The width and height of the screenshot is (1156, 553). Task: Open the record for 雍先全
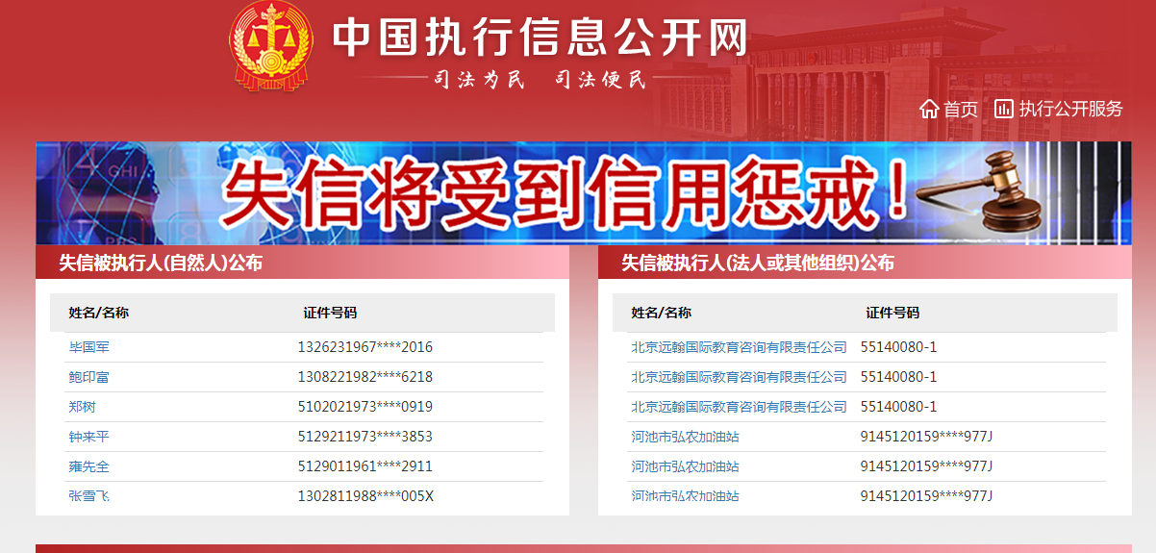[89, 466]
